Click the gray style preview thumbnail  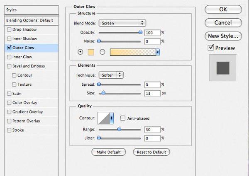coord(223,68)
